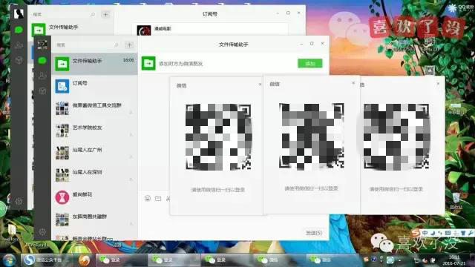Select 文件传输助手 in back WeChat window list
The image size is (475, 267).
[71, 30]
